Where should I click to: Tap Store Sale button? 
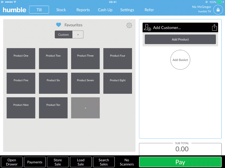(58, 162)
